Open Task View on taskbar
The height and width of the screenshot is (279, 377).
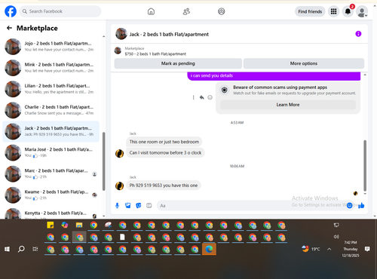35,249
